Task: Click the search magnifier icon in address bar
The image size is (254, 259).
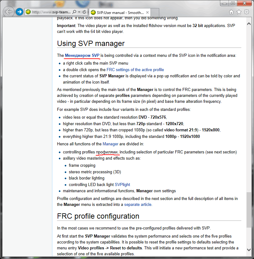Action: coord(74,12)
